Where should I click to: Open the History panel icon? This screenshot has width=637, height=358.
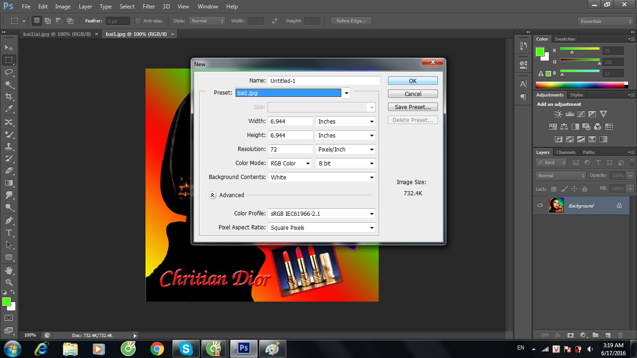(x=523, y=46)
